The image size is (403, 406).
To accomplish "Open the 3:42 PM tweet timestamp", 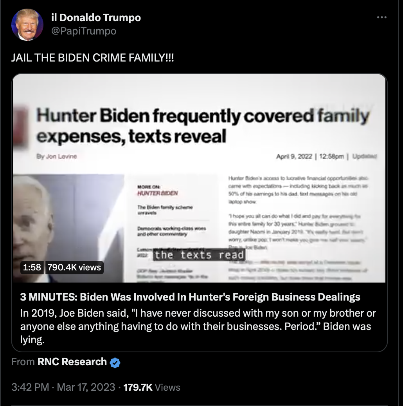I will [30, 387].
